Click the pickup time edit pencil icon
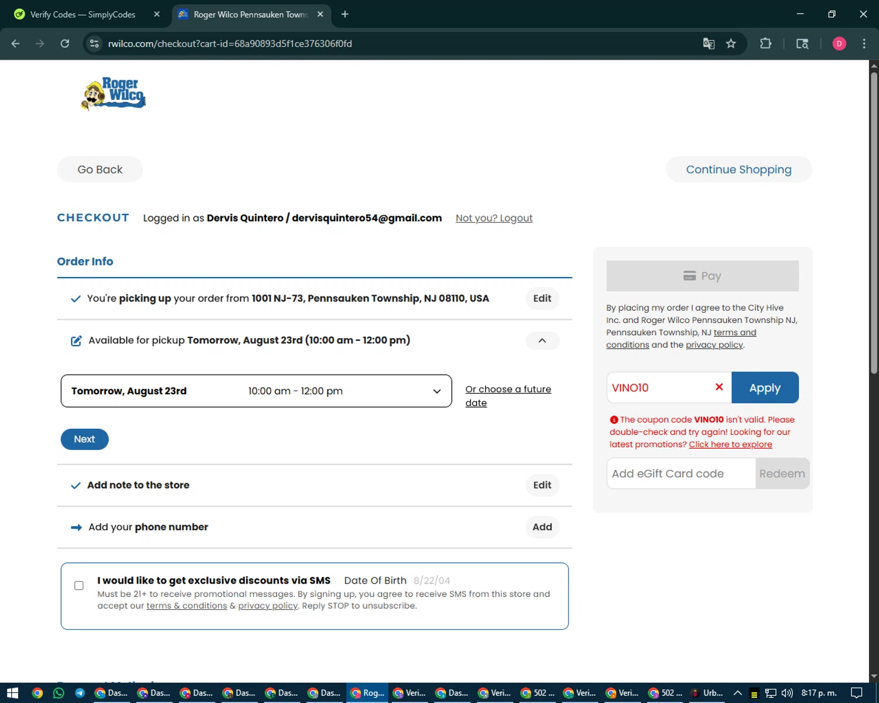 point(76,340)
